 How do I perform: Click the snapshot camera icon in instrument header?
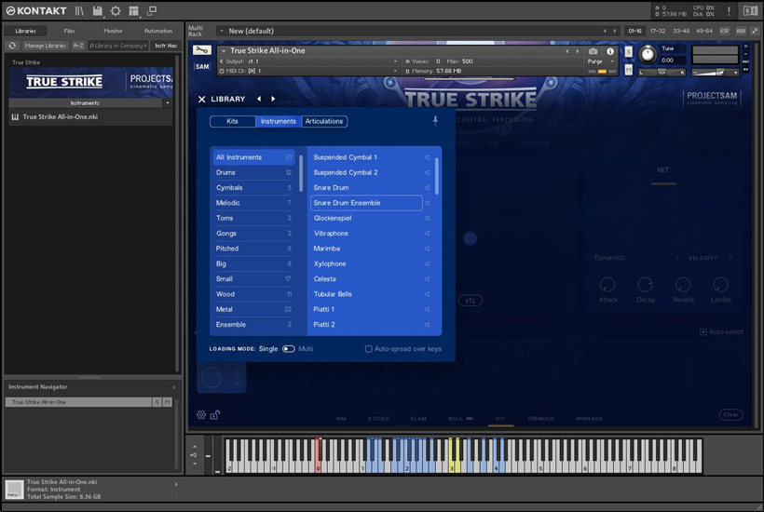(x=593, y=51)
